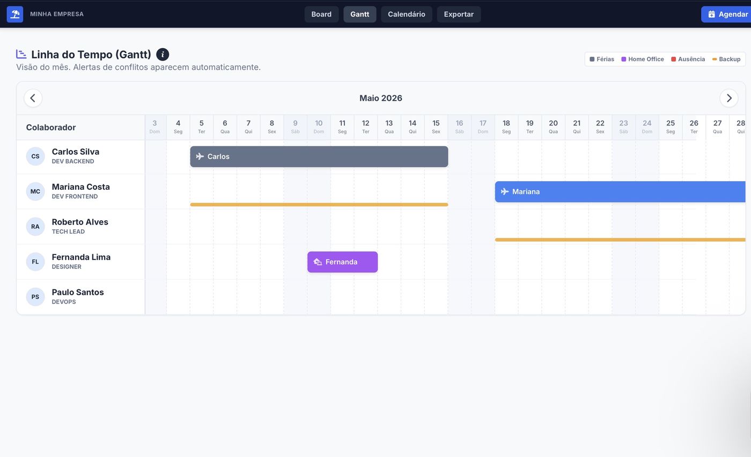Click the beach umbrella company logo
Screen dimensions: 751x457
coord(15,14)
